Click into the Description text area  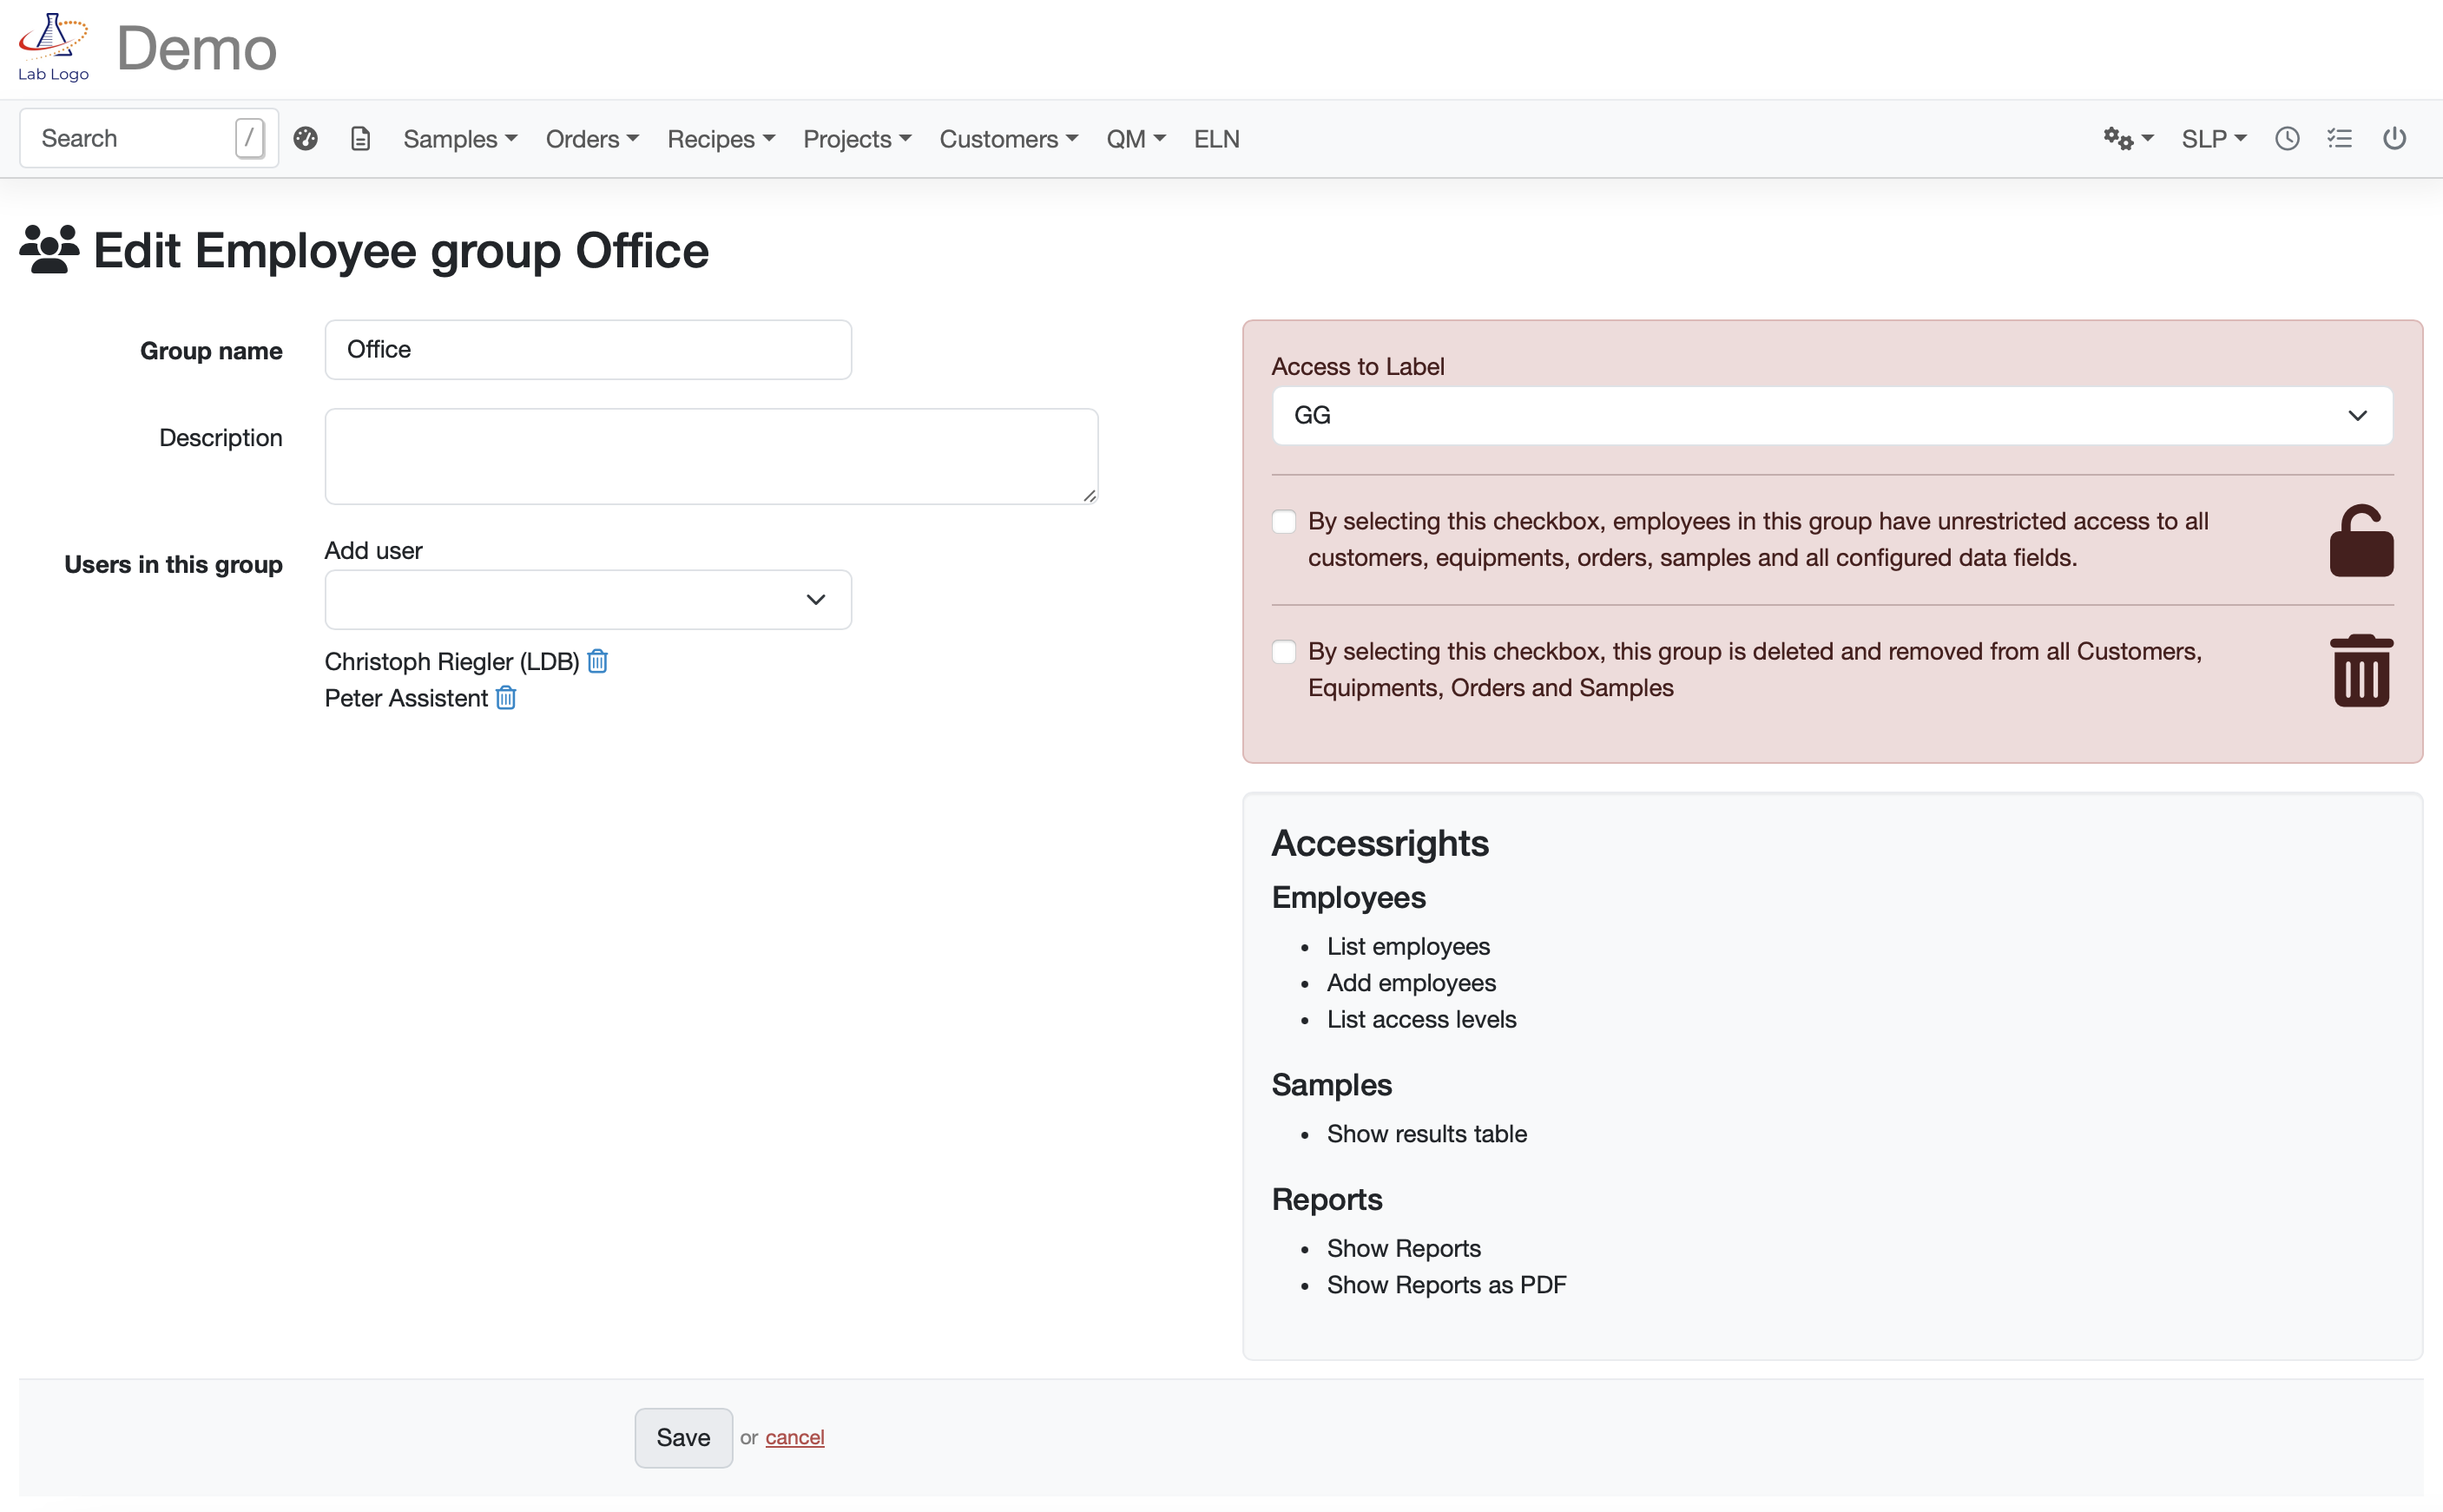pos(710,456)
